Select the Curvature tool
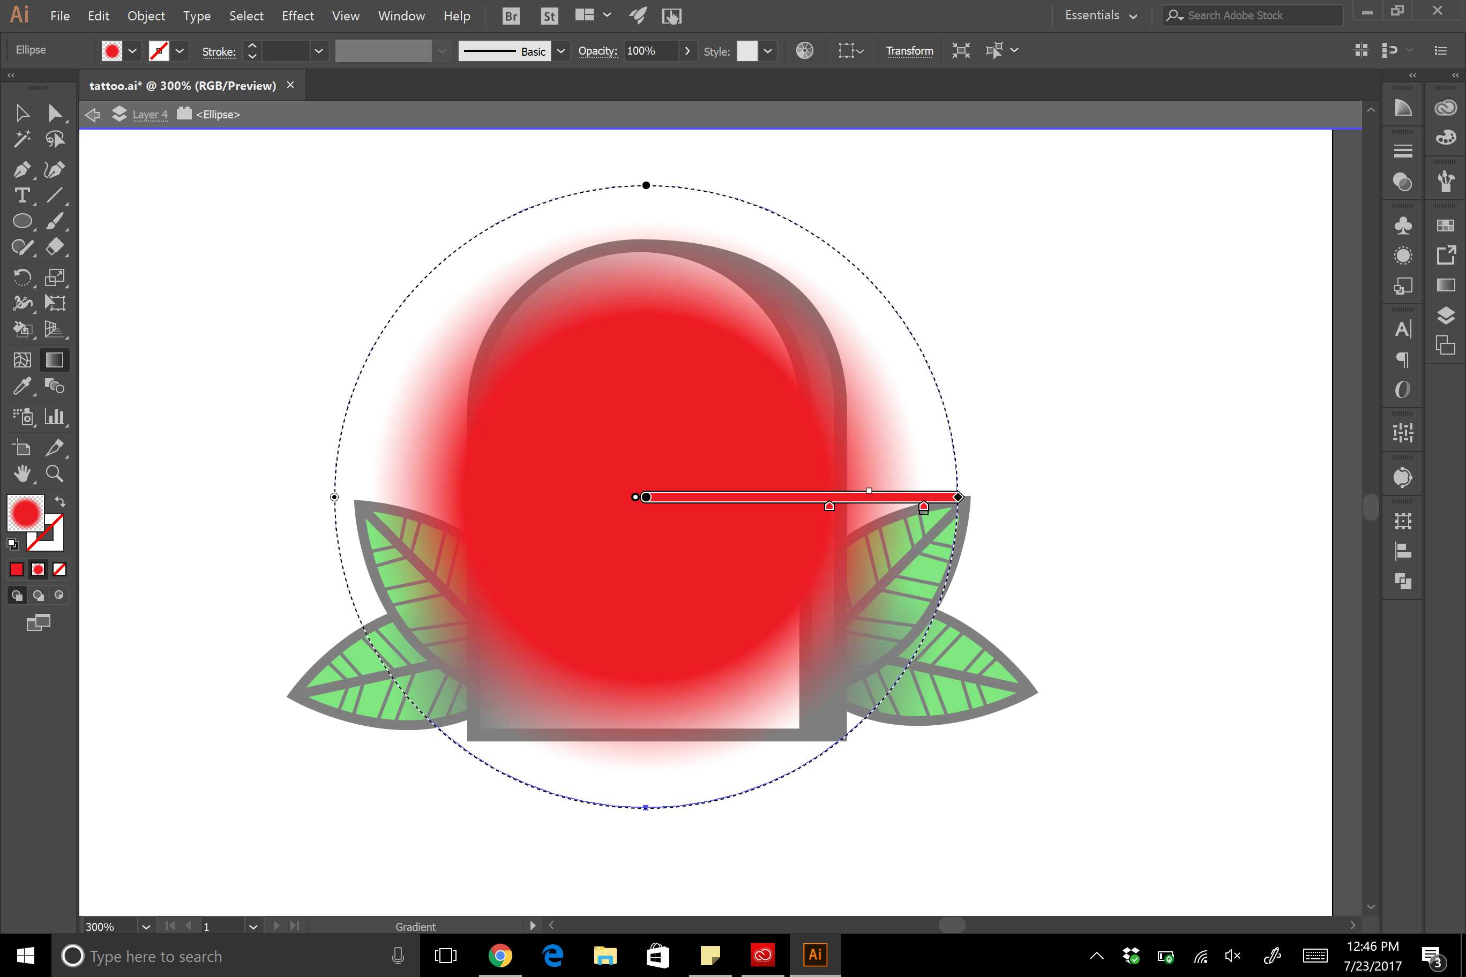Screen dimensions: 1466x977 click(x=55, y=169)
